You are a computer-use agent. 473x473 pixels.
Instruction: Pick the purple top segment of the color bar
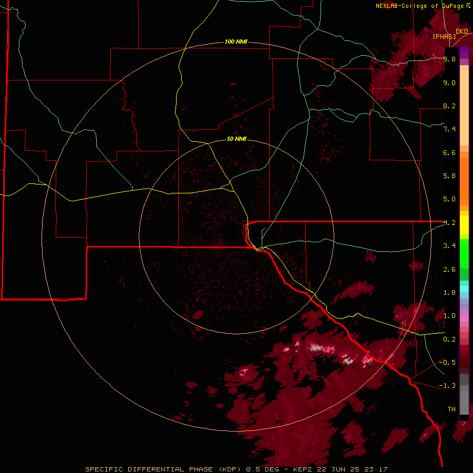coord(464,53)
